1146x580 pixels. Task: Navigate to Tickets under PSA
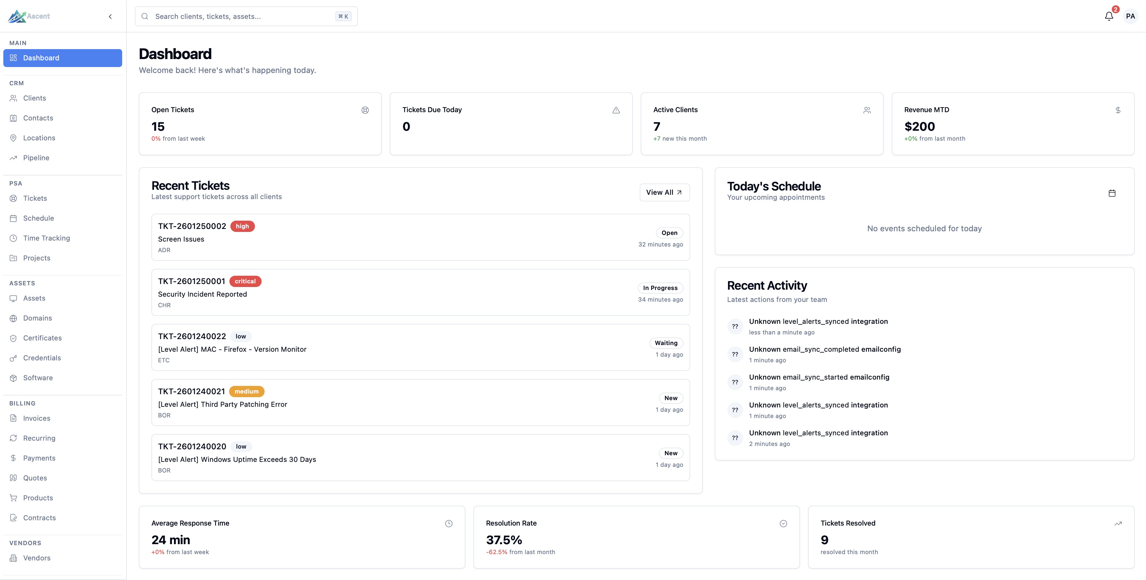pos(35,198)
